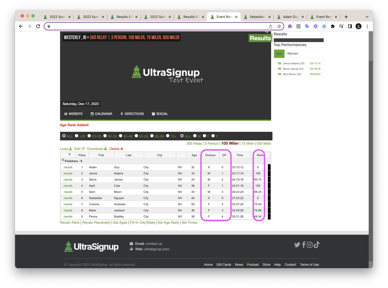Reload the current page
Viewport: 388px width, 288px height.
(x=38, y=26)
